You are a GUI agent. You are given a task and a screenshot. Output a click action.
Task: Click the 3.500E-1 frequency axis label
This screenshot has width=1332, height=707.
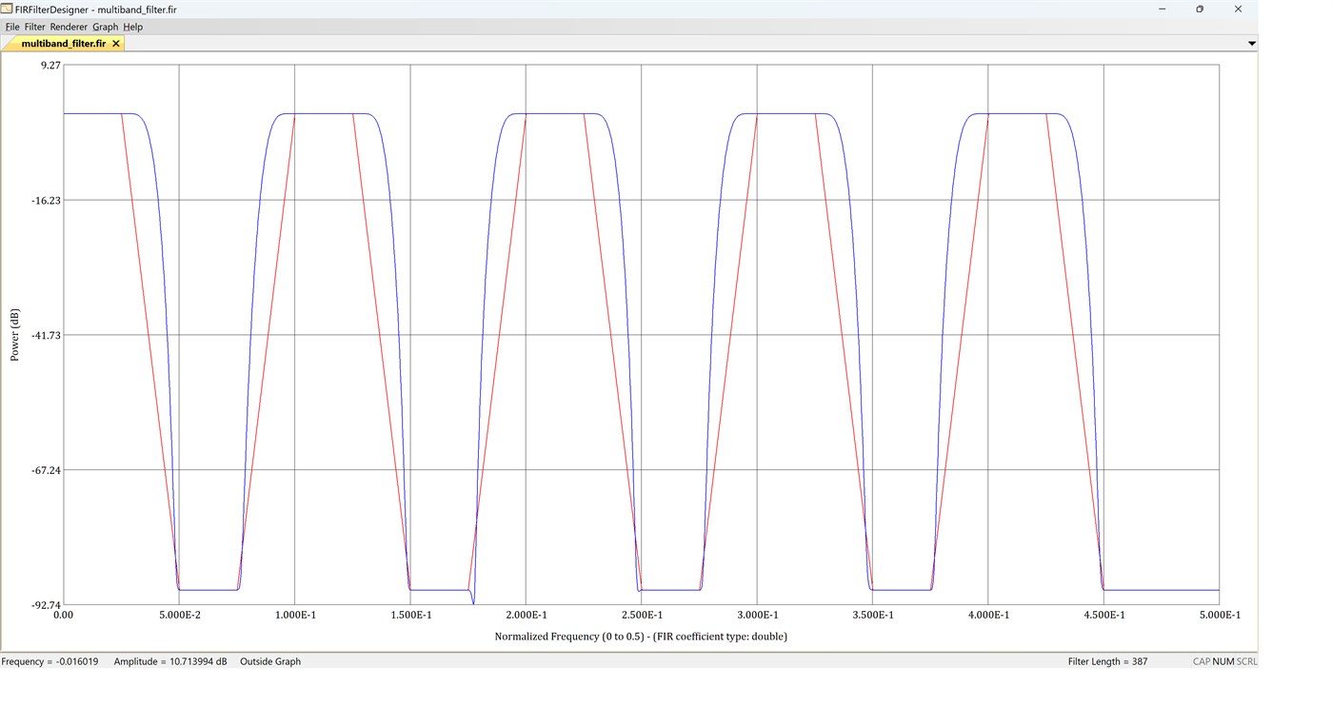(872, 616)
